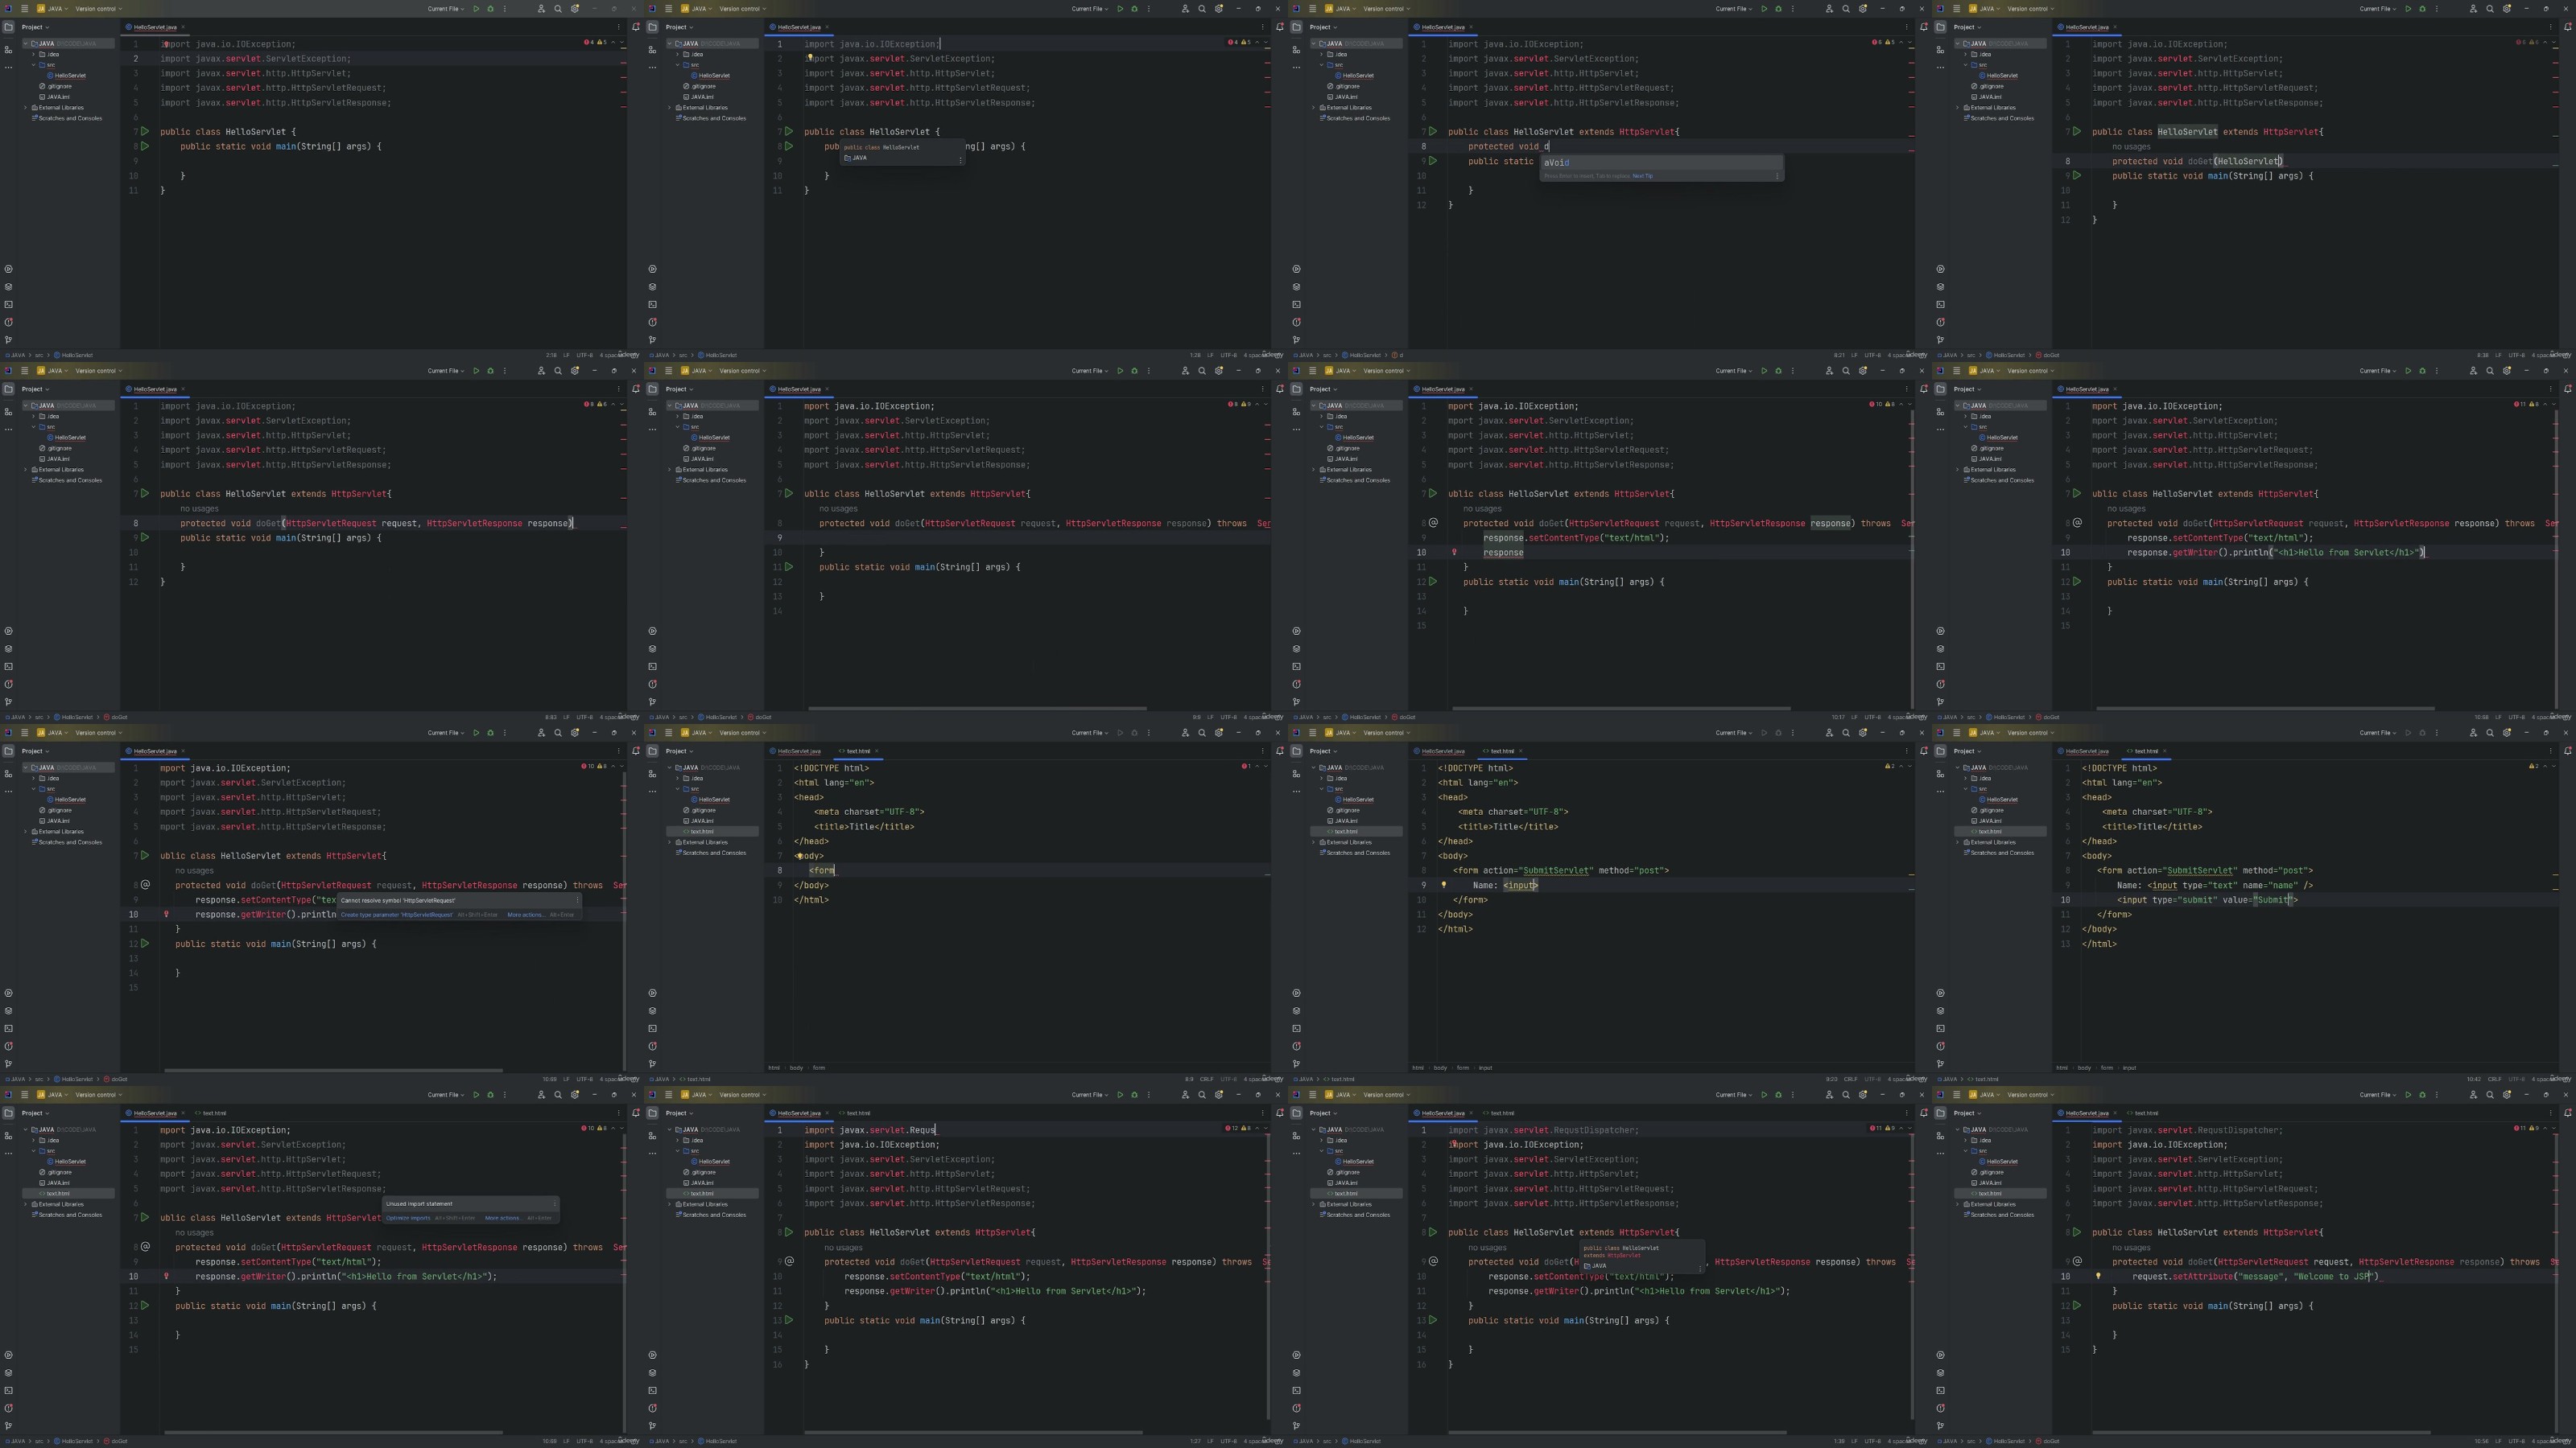Click the green run arrow beside main in the 'aVoid' completion window
The width and height of the screenshot is (2576, 1448).
coord(1433,161)
